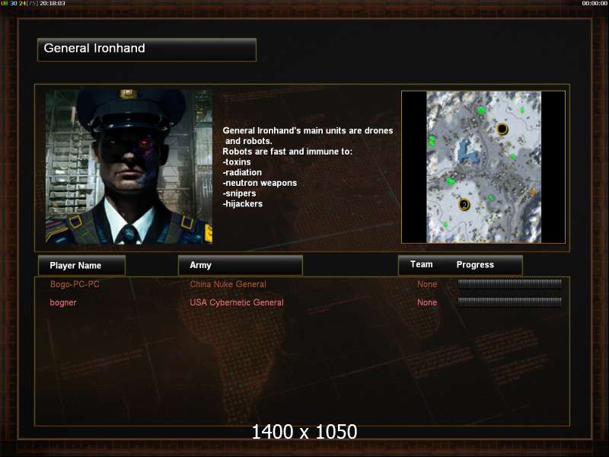Click the Team column header
This screenshot has width=609, height=457.
pyautogui.click(x=422, y=264)
